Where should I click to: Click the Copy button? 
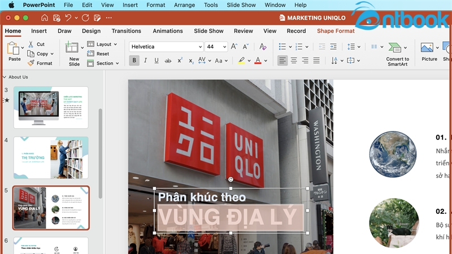39,54
